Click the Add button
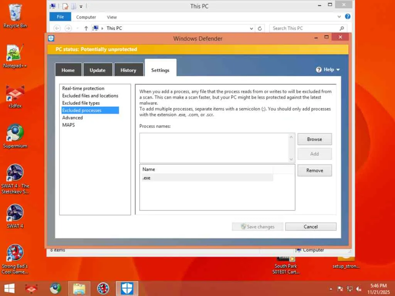The image size is (395, 296). point(314,154)
